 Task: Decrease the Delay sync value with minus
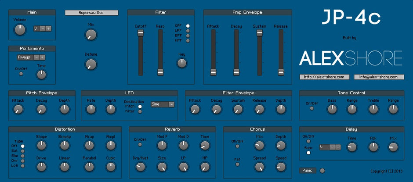coord(333,147)
